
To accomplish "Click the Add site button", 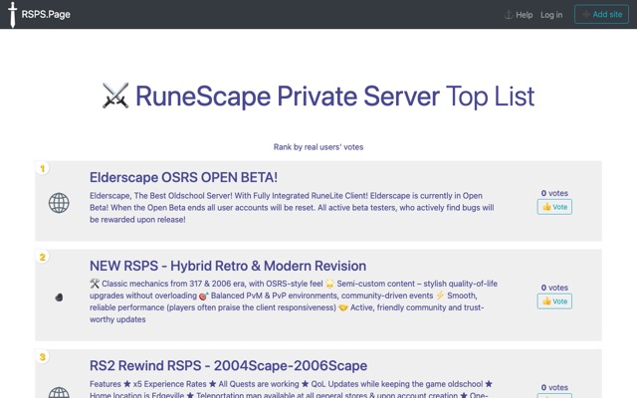I will coord(601,14).
